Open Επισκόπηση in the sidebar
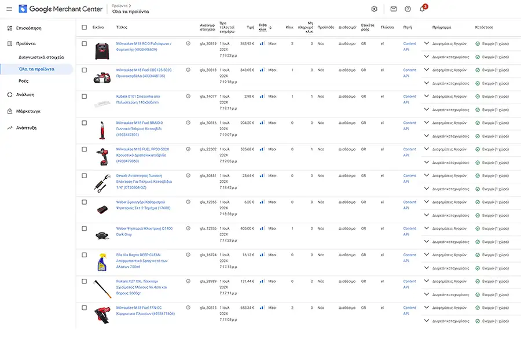 pos(29,28)
